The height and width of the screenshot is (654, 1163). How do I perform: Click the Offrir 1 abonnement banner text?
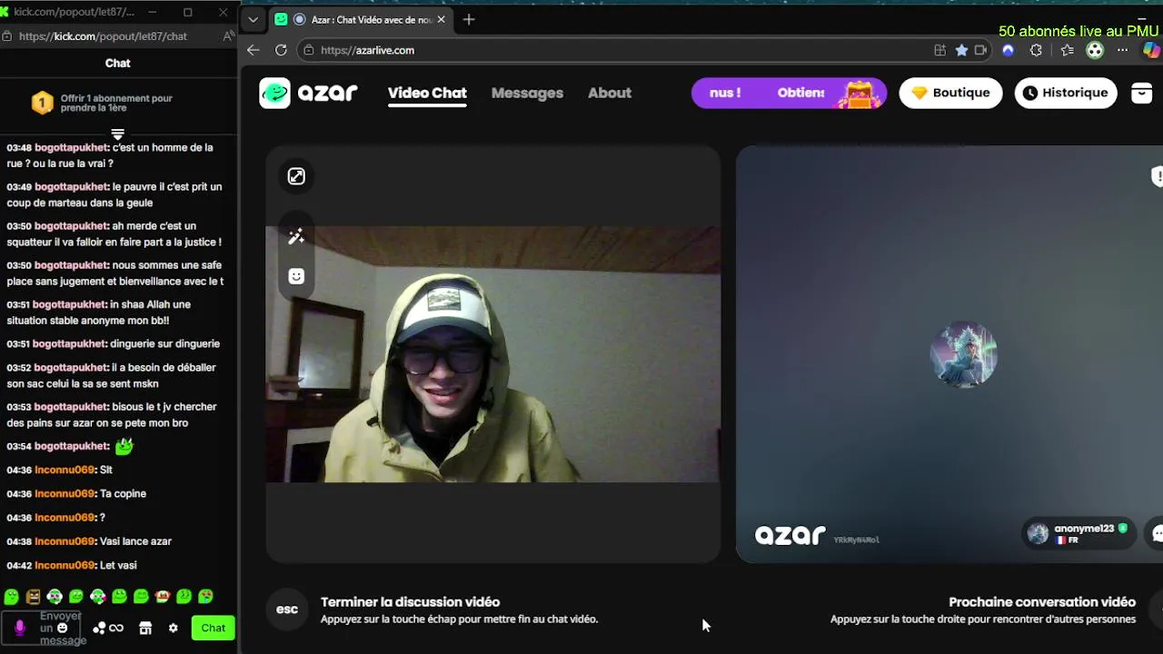coord(116,103)
